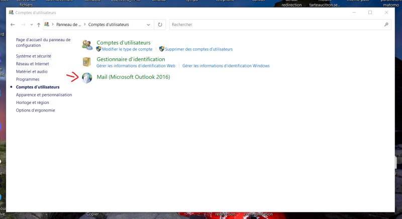Open Système et sécurité category
Screen dimensions: 402x219
tap(33, 56)
